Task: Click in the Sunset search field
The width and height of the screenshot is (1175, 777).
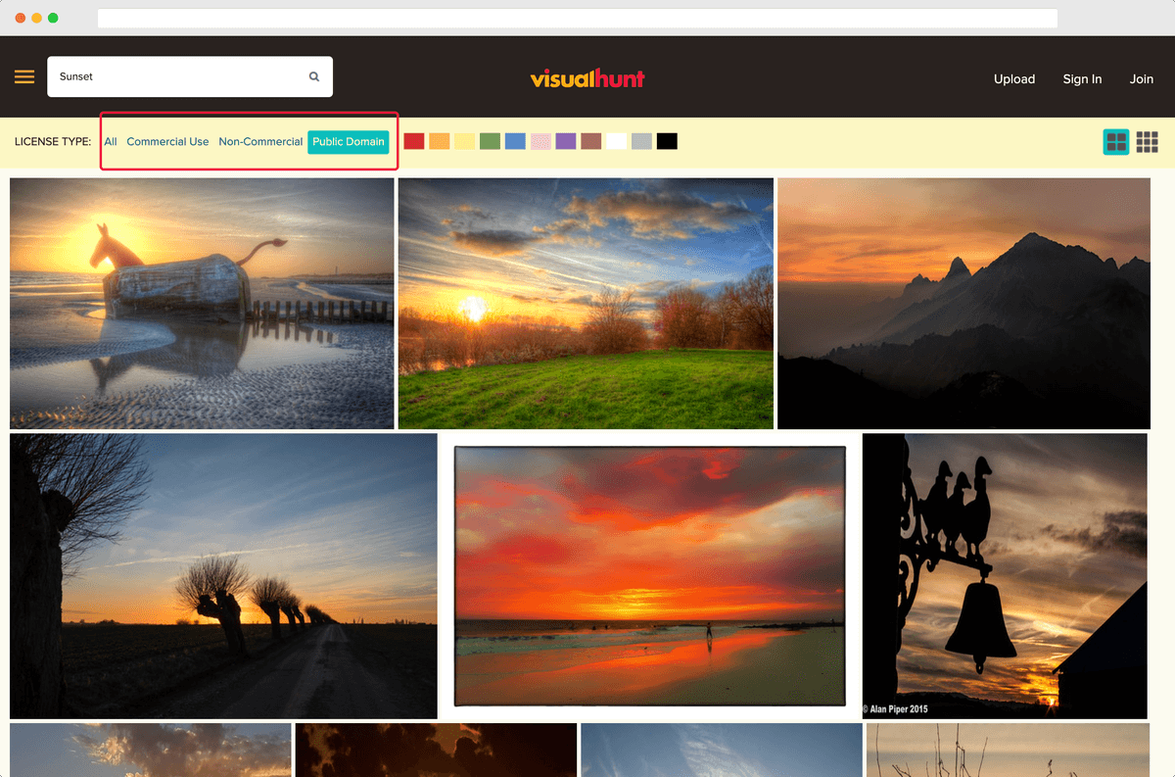Action: pyautogui.click(x=176, y=76)
